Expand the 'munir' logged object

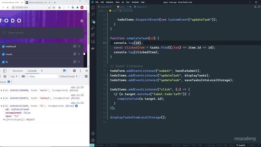click(x=2, y=90)
